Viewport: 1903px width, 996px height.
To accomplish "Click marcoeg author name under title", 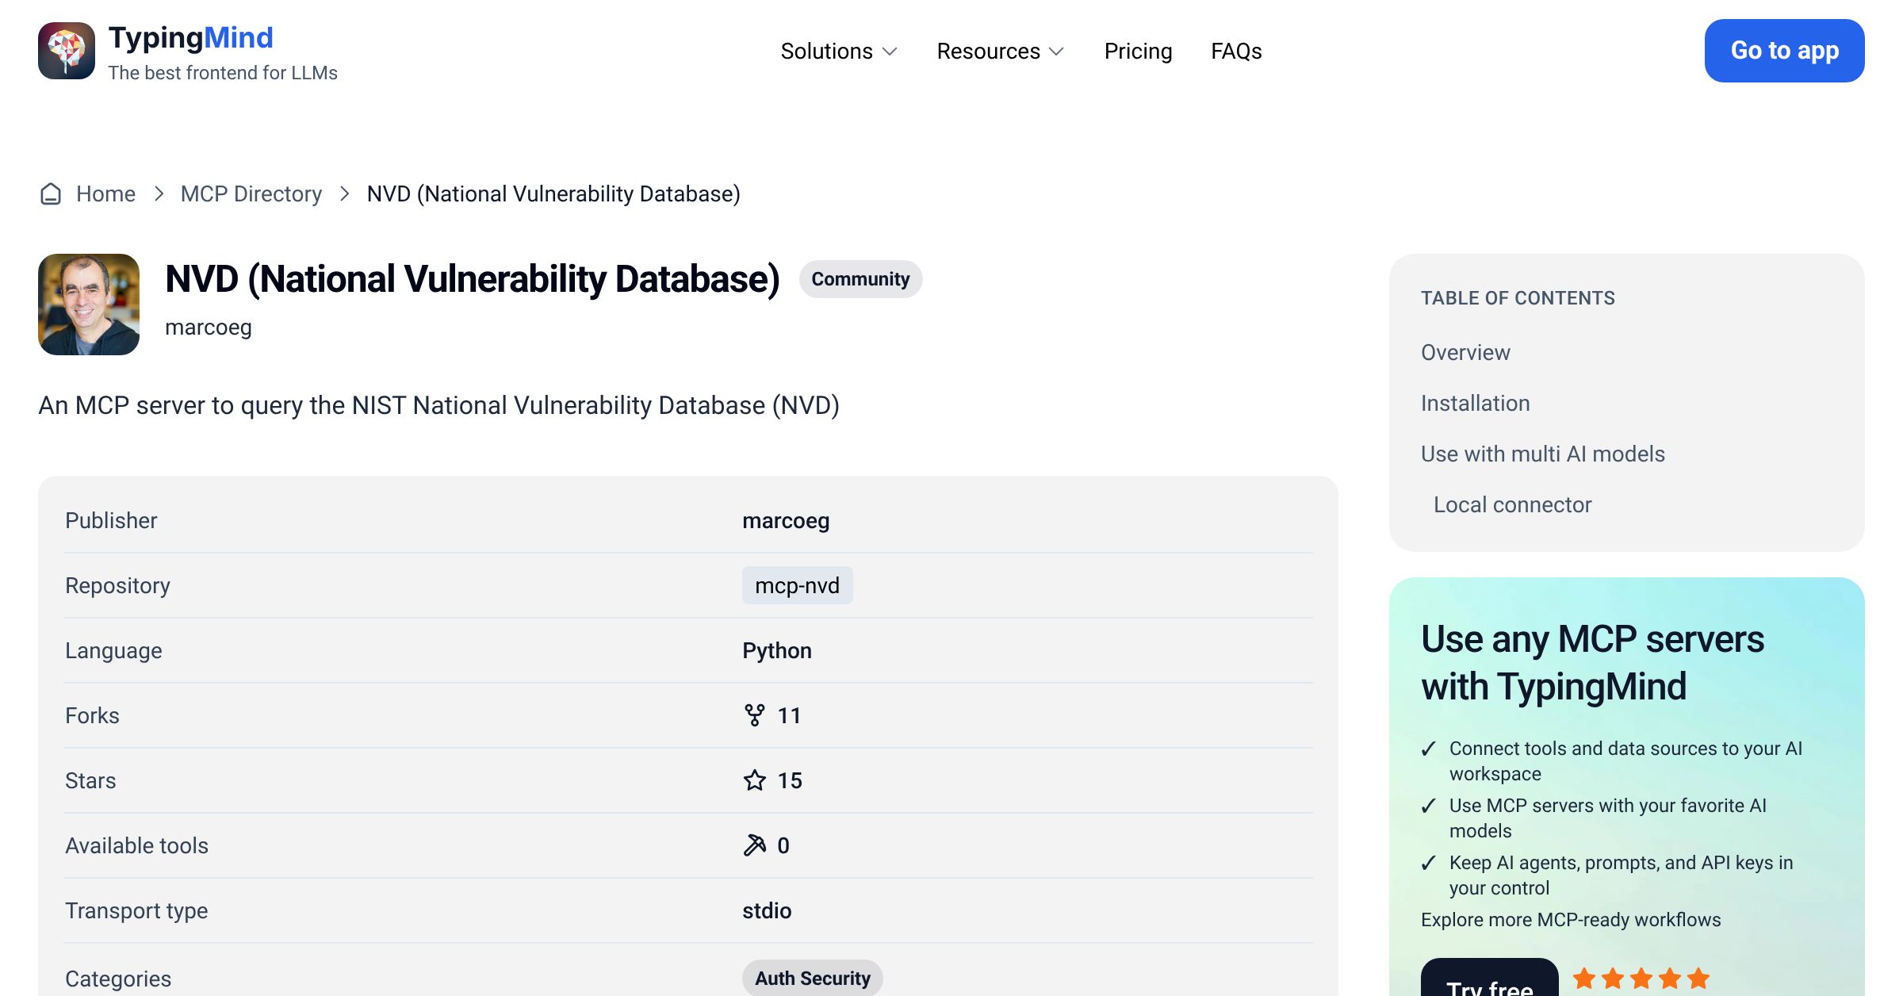I will click(x=209, y=327).
